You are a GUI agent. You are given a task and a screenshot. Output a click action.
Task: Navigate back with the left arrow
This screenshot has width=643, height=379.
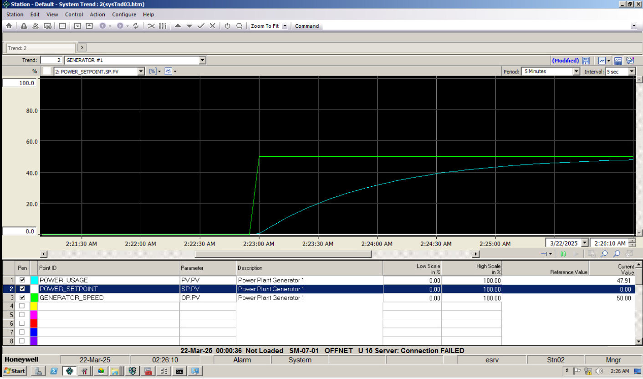click(x=102, y=26)
